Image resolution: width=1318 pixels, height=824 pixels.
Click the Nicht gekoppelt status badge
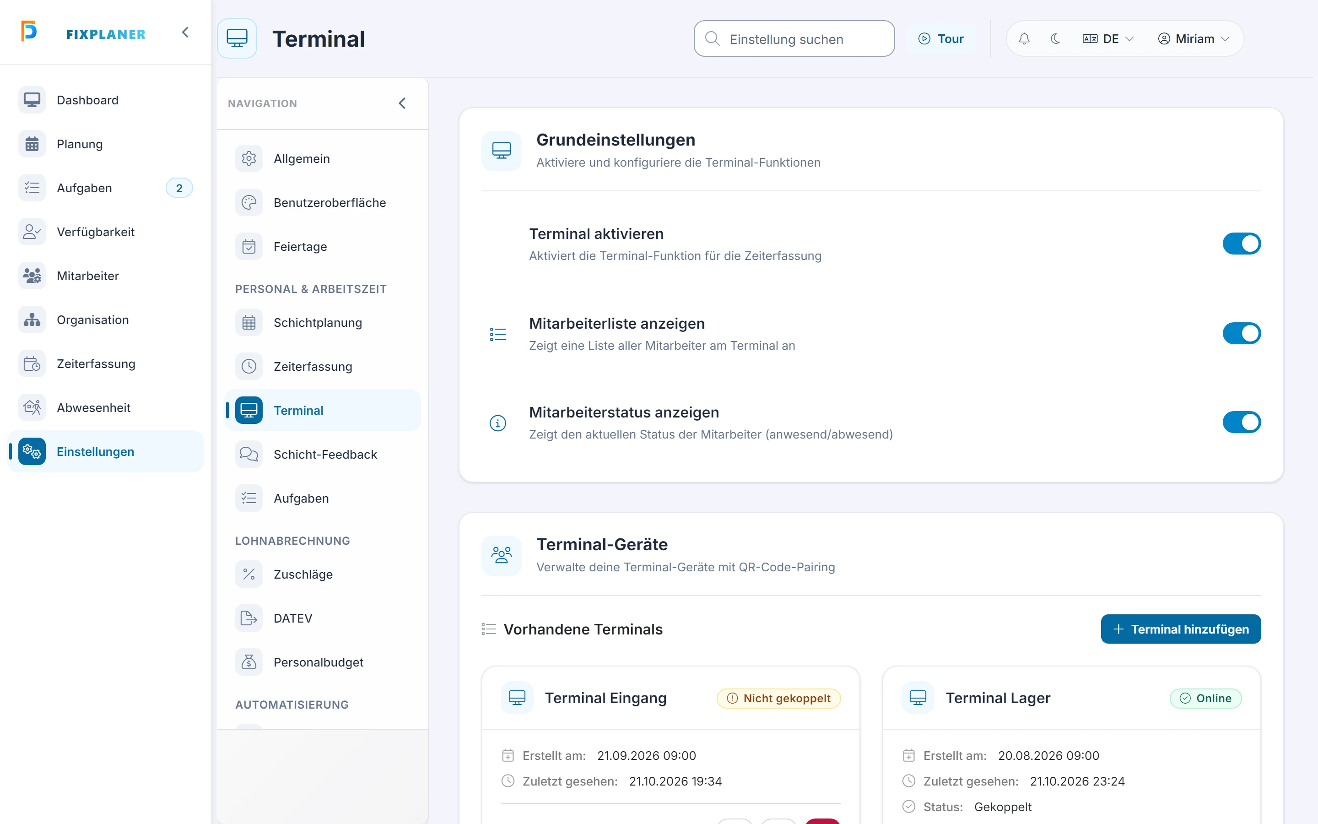[x=779, y=698]
